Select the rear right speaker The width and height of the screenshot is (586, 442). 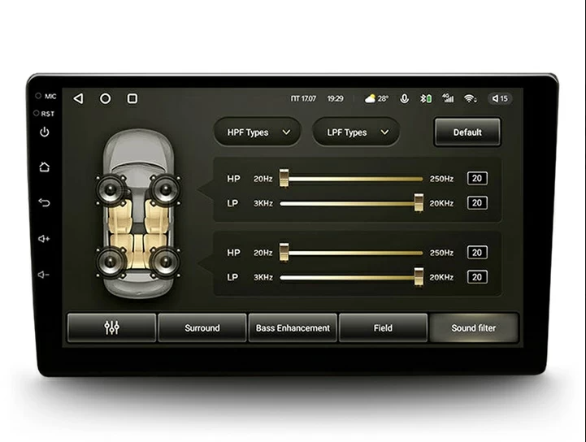[166, 262]
